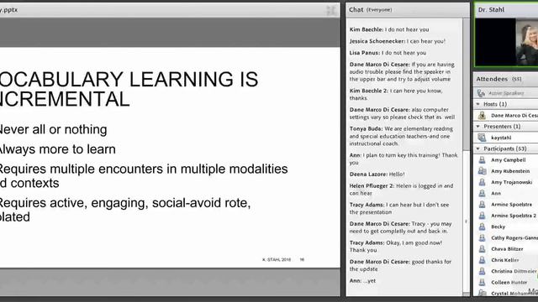The image size is (538, 302).
Task: Click Tonya Buda's chat message
Action: [x=401, y=136]
